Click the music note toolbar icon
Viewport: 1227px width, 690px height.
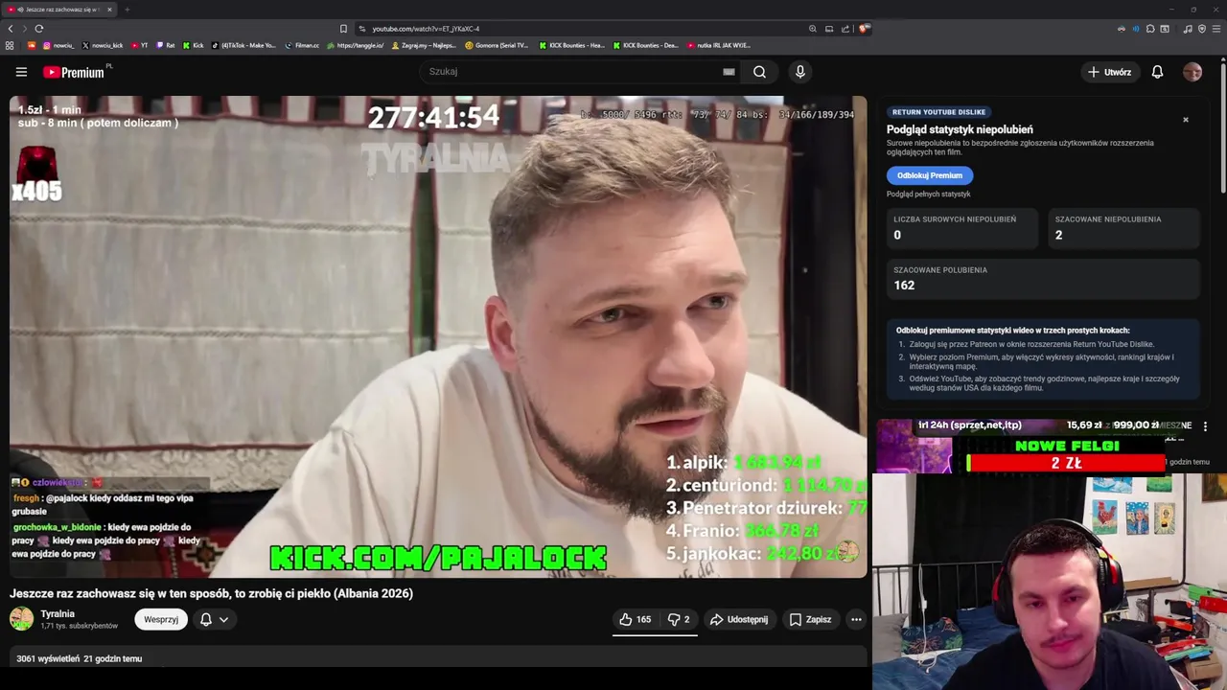pos(1188,29)
